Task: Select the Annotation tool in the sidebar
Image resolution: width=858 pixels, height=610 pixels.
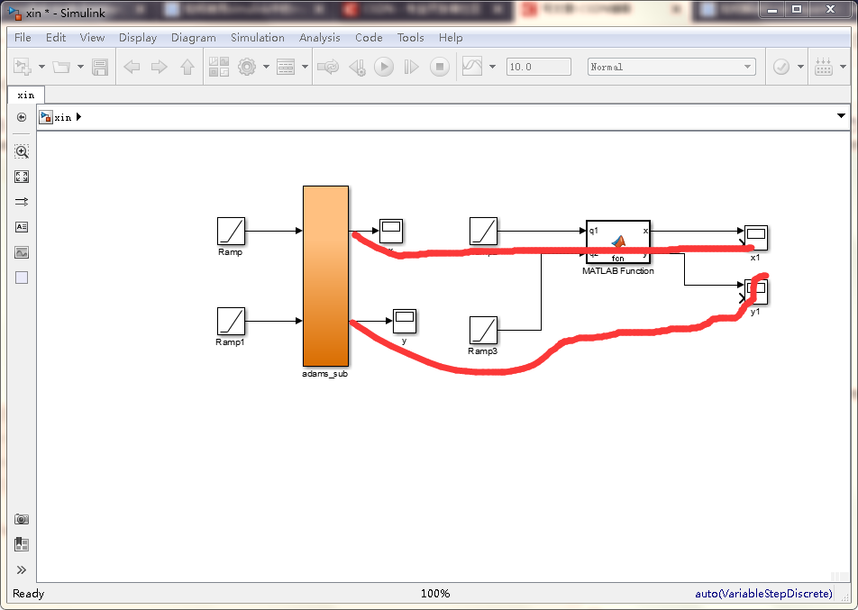Action: [21, 227]
